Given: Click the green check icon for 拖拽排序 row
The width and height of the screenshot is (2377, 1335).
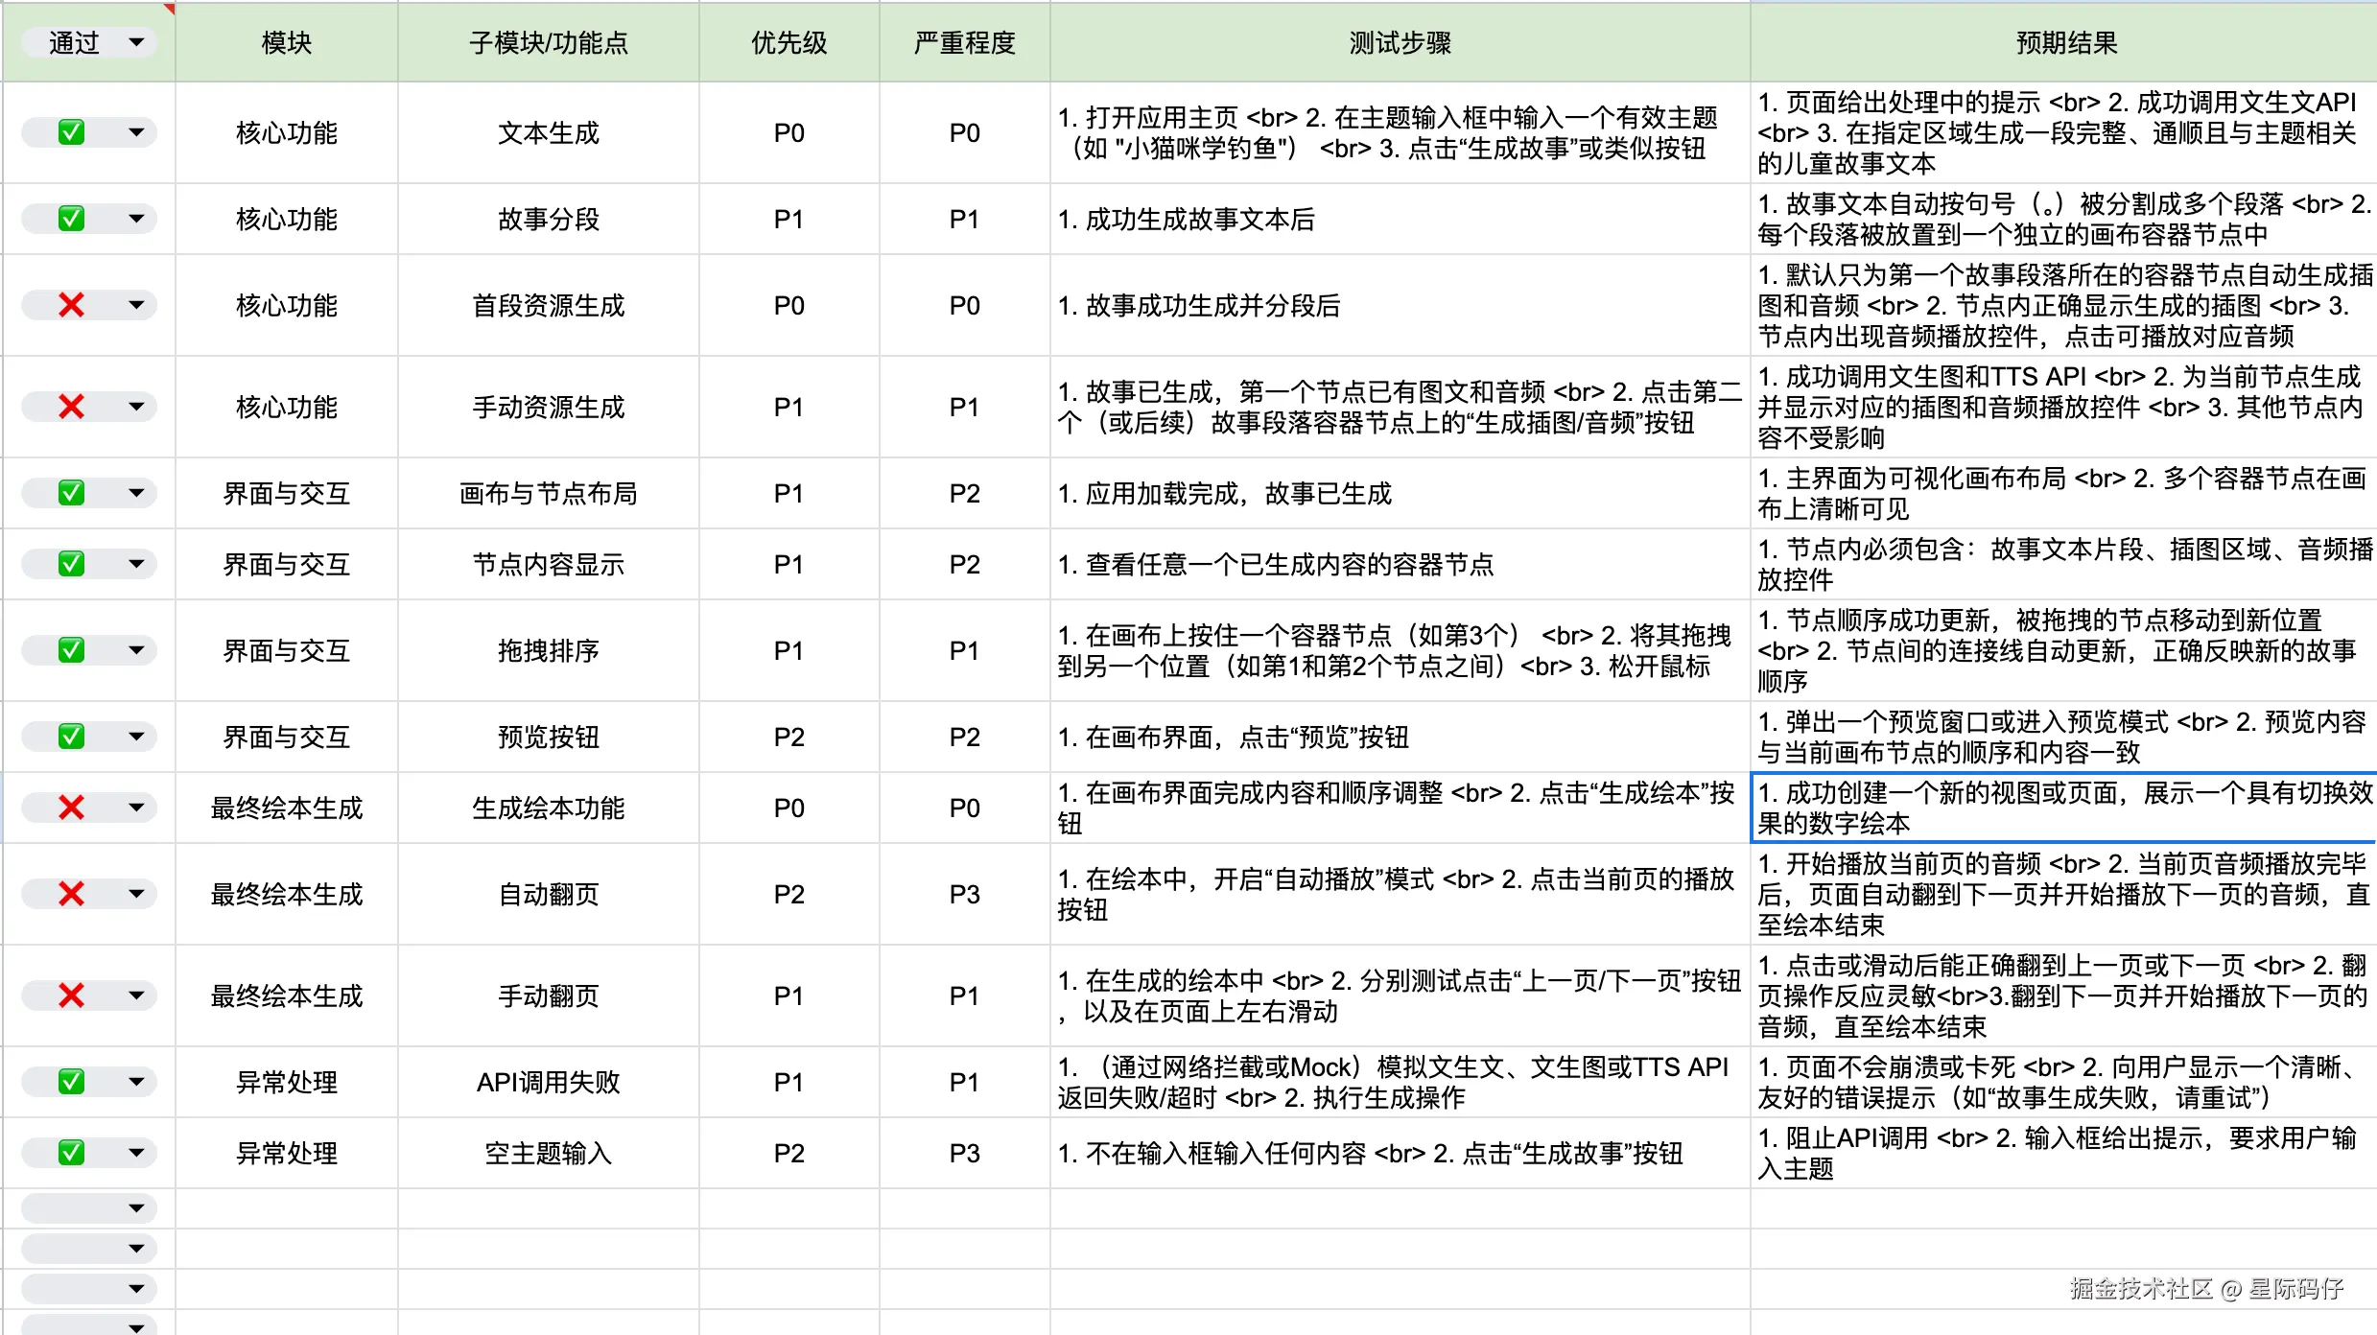Looking at the screenshot, I should coord(71,650).
